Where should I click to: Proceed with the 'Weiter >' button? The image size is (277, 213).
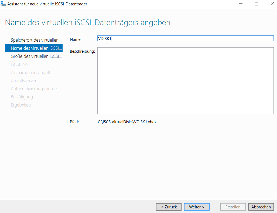tap(197, 207)
